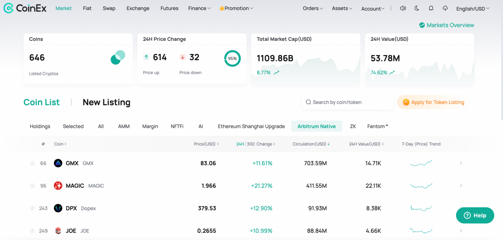Open GMX row details arrow
The height and width of the screenshot is (240, 503).
pos(461,163)
